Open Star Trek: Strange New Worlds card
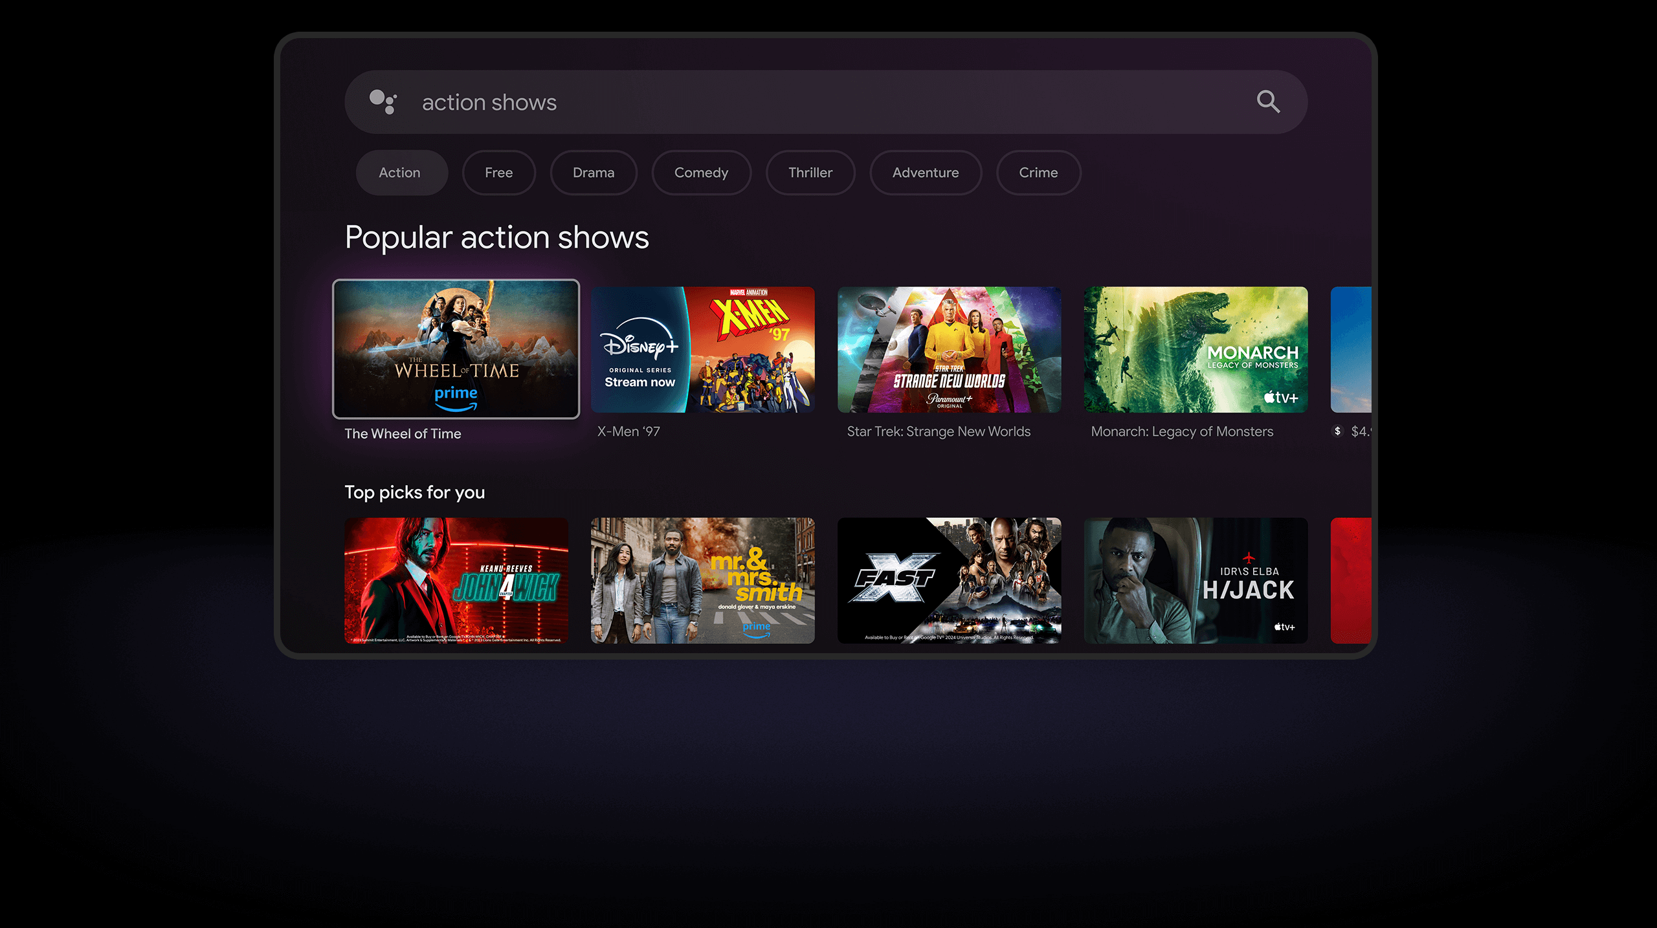The height and width of the screenshot is (928, 1657). (x=949, y=349)
